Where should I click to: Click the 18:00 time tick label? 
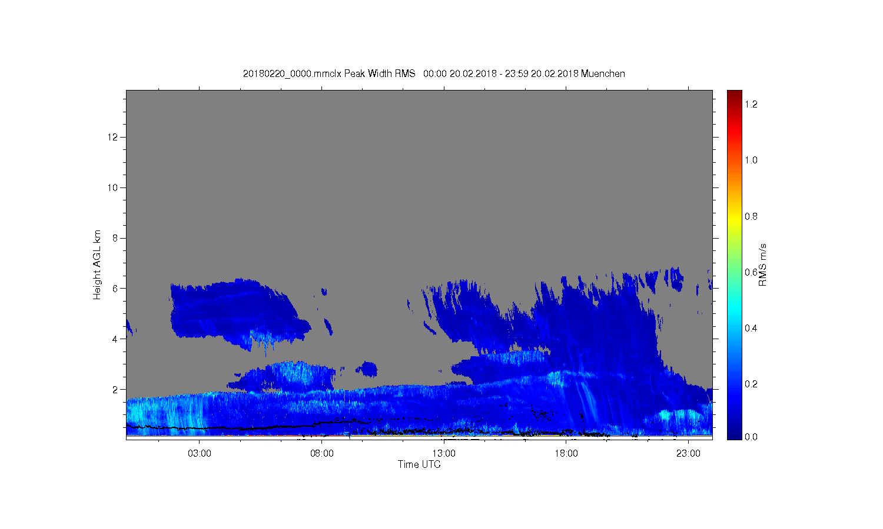pyautogui.click(x=566, y=454)
